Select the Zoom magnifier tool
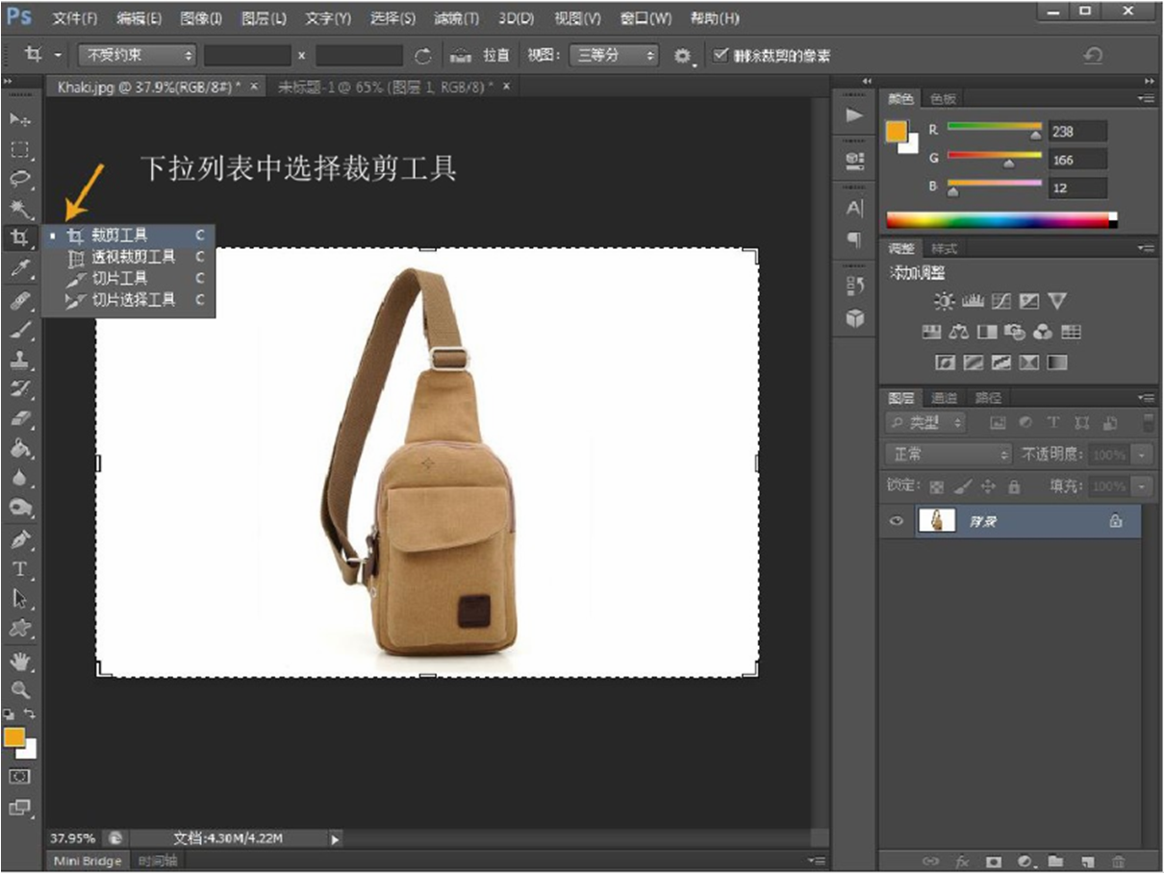 tap(19, 689)
